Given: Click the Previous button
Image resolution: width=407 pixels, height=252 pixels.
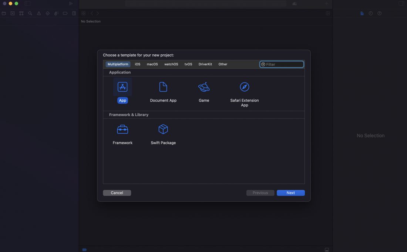Looking at the screenshot, I should click(x=260, y=193).
